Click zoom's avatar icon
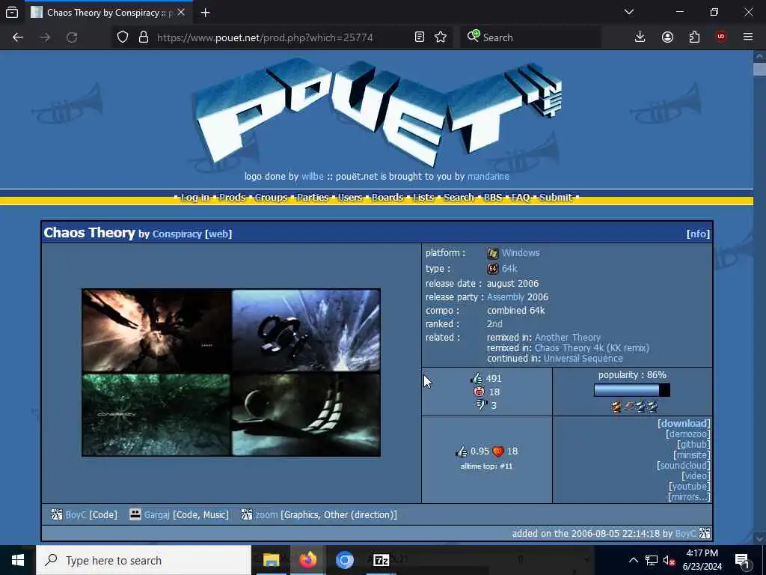The width and height of the screenshot is (766, 575). click(247, 514)
